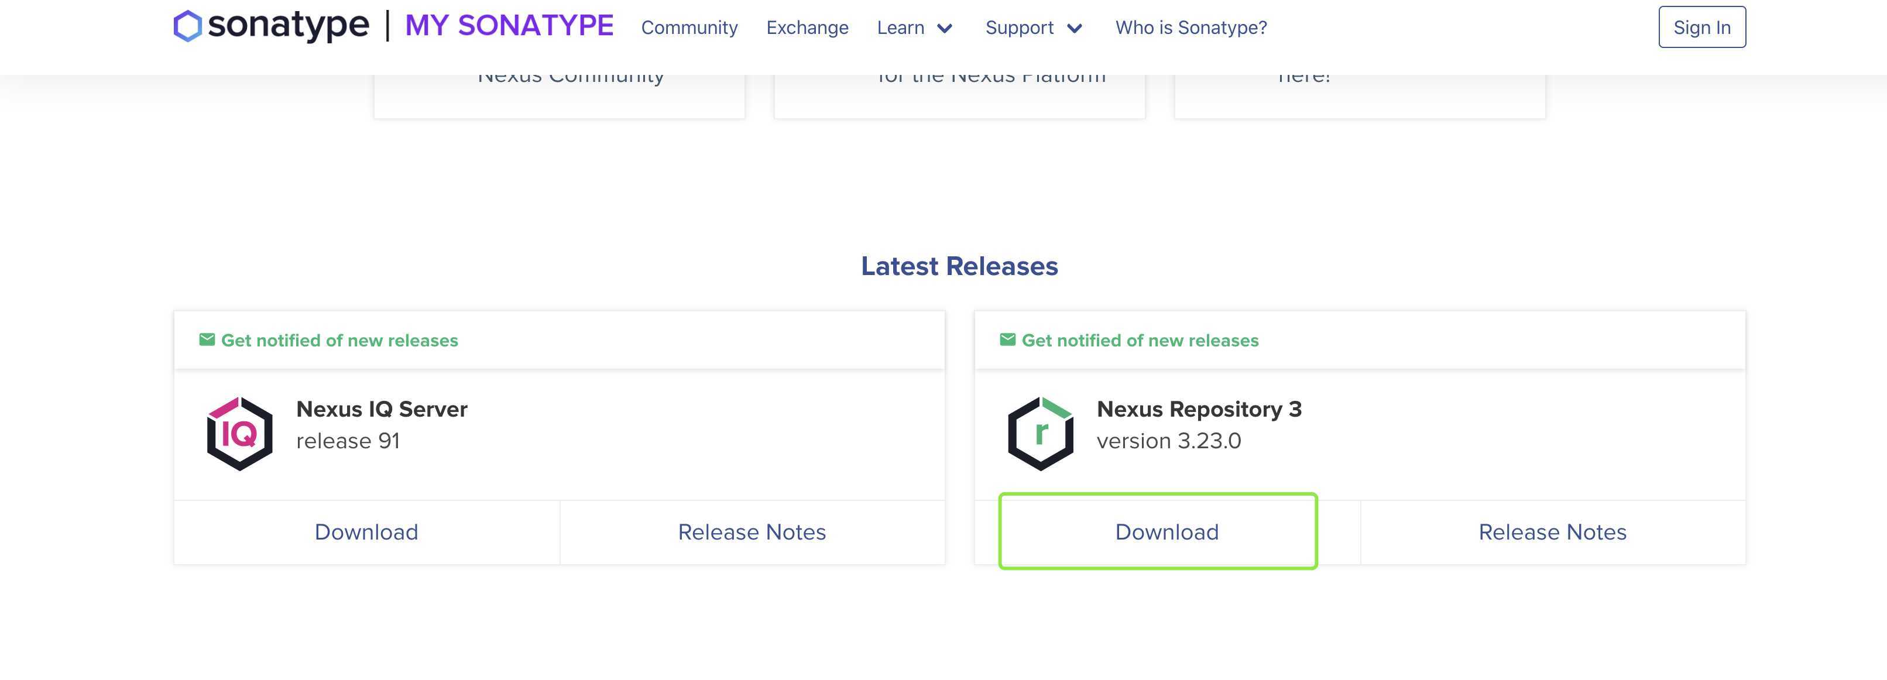Expand the Support menu chevron
Viewport: 1887px width, 680px height.
click(x=1075, y=29)
